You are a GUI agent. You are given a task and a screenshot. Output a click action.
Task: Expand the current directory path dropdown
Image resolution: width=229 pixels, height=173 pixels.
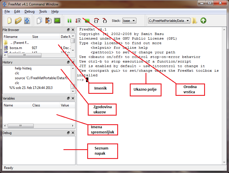188,21
